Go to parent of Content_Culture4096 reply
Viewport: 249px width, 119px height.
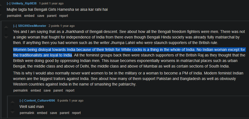click(64, 113)
